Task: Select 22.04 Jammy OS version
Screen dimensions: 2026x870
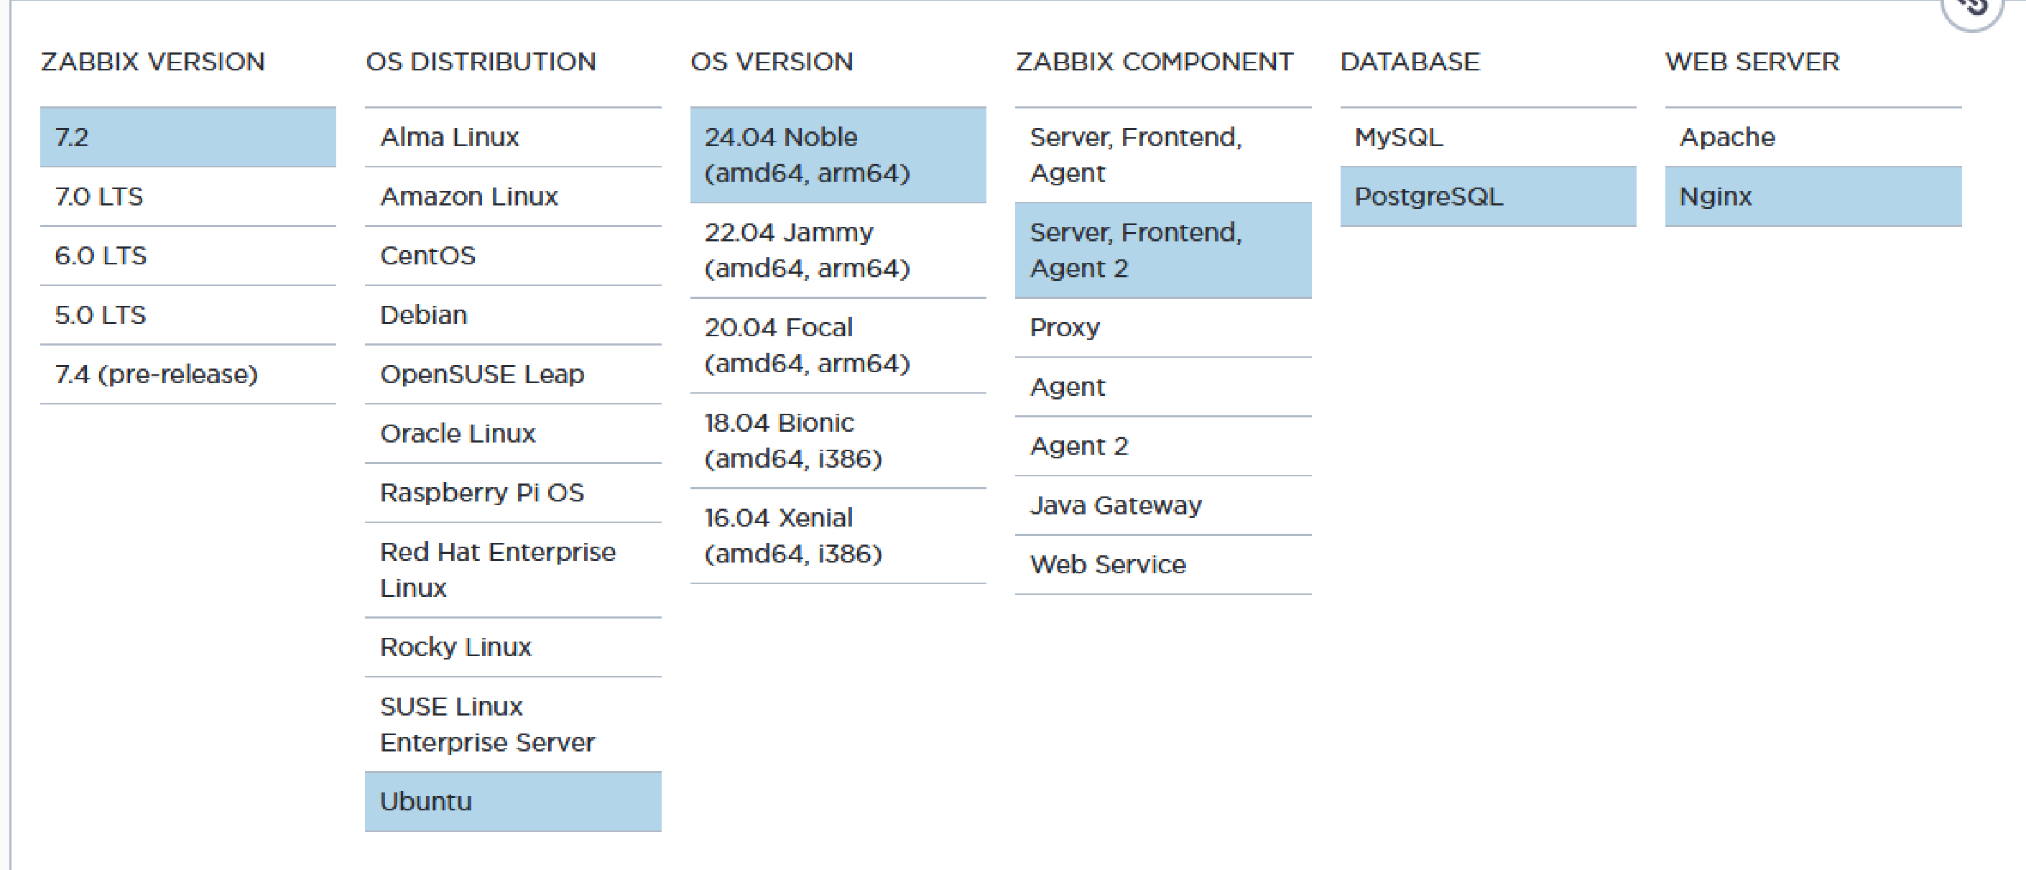Action: coord(838,250)
